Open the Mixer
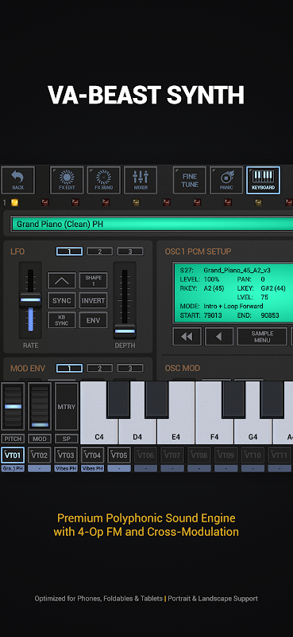This screenshot has width=293, height=637. click(x=141, y=180)
